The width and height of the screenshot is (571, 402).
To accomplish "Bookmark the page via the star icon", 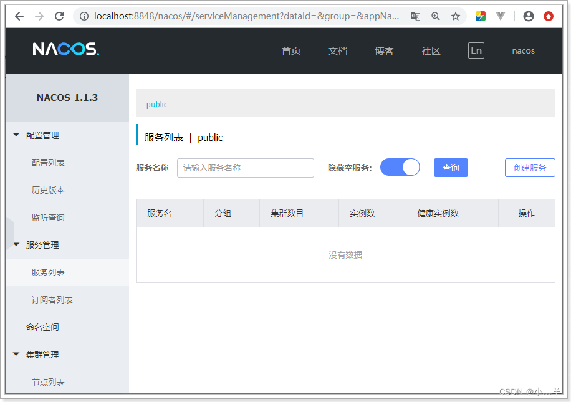I will click(x=455, y=16).
